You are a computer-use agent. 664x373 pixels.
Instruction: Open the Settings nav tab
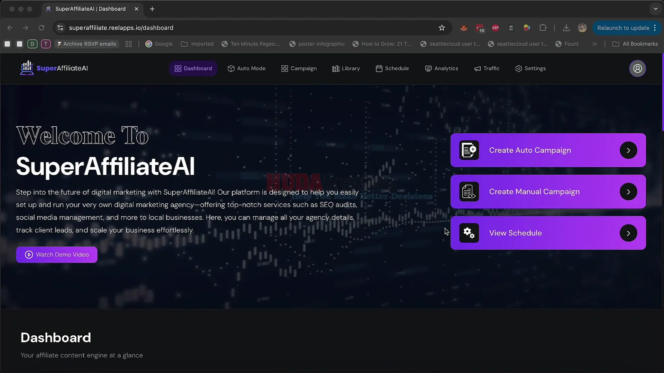coord(530,68)
